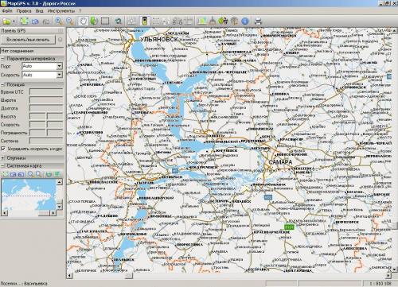
Task: Expand the 'Спутники' section
Action: point(3,158)
